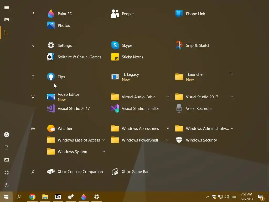This screenshot has width=269, height=202.
Task: Expand Windows Administrative Tools chevron
Action: [232, 128]
